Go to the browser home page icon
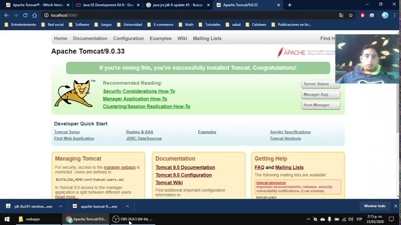 (34, 15)
